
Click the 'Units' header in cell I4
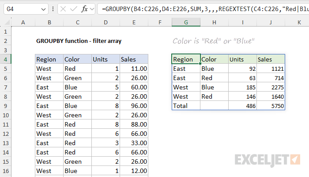[x=243, y=59]
